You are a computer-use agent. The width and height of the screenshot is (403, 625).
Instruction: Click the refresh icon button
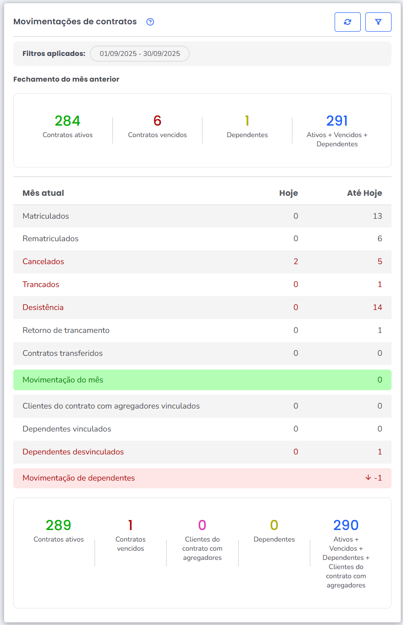347,22
